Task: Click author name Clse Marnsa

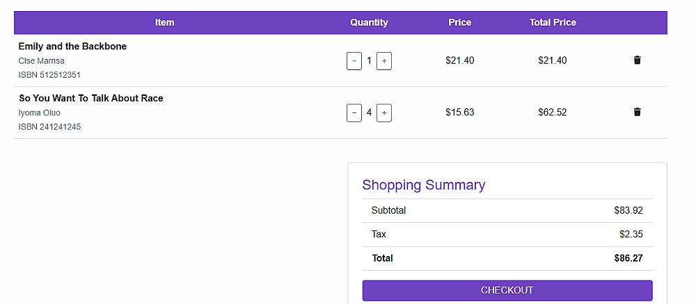Action: tap(42, 61)
